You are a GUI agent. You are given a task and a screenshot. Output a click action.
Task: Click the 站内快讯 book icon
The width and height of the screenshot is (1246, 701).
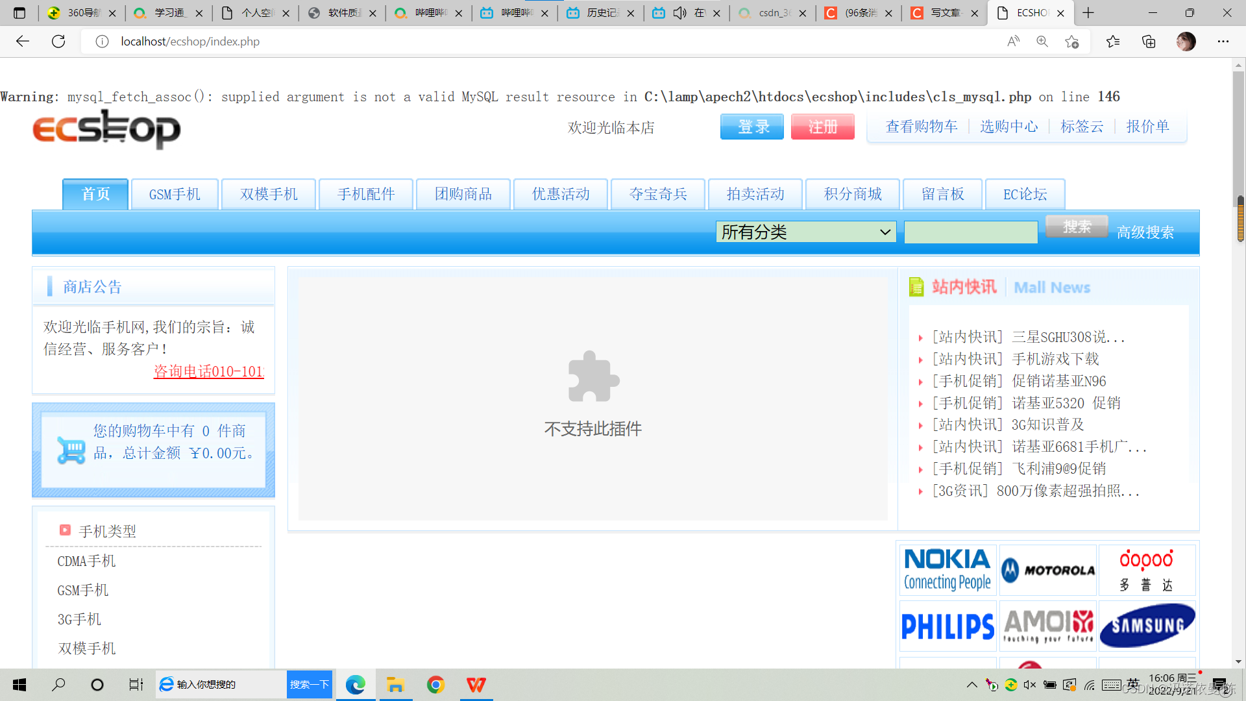click(916, 286)
